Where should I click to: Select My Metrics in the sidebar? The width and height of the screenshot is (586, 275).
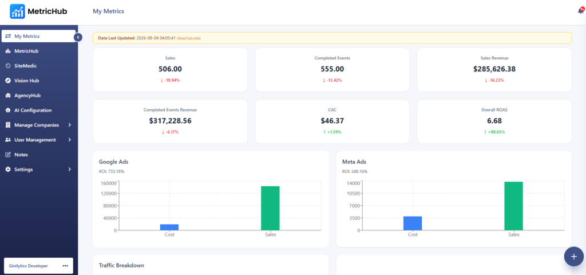[x=38, y=36]
